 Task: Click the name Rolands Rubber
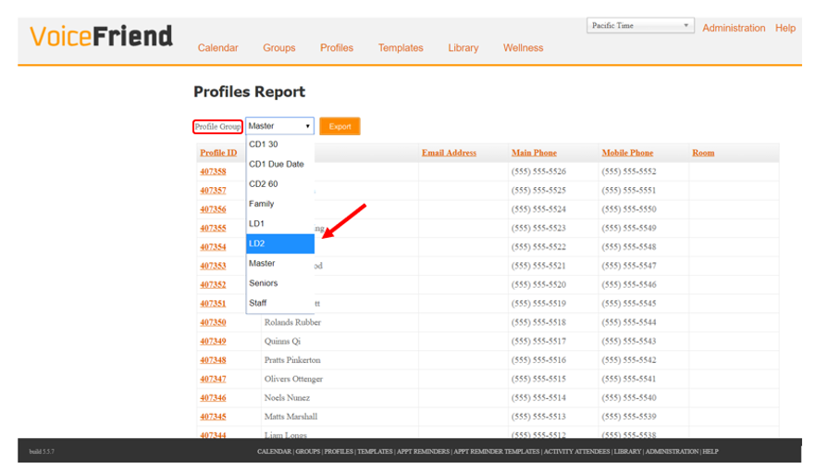[292, 322]
